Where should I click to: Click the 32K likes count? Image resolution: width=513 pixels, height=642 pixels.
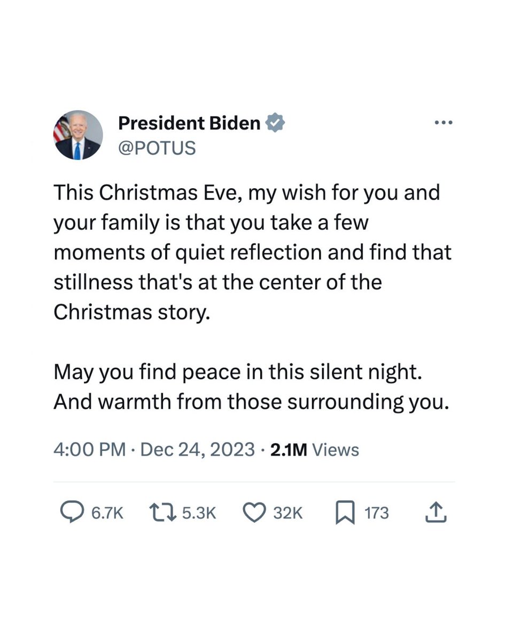[288, 514]
